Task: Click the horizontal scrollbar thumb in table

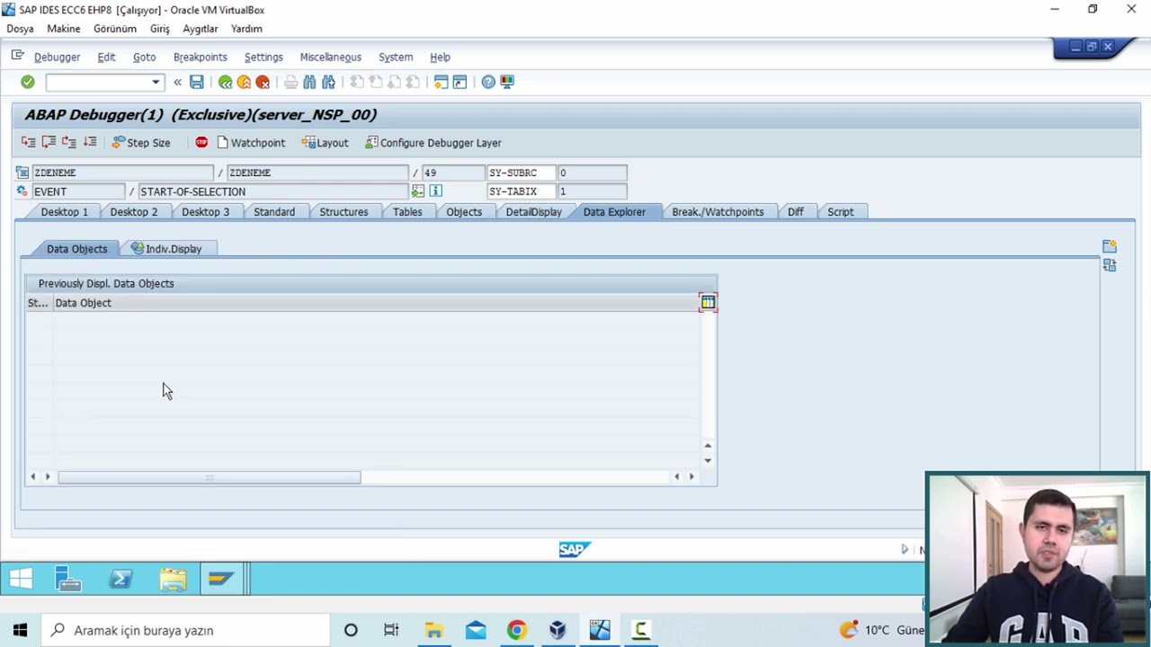Action: (210, 477)
